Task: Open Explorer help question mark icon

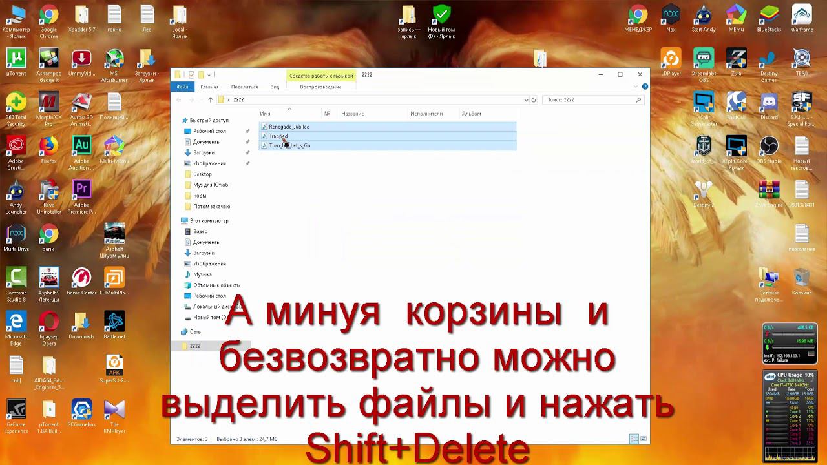Action: click(x=645, y=87)
